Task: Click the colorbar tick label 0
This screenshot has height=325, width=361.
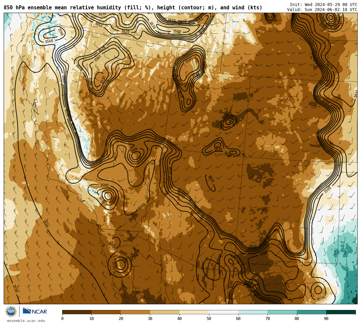Action: point(63,319)
